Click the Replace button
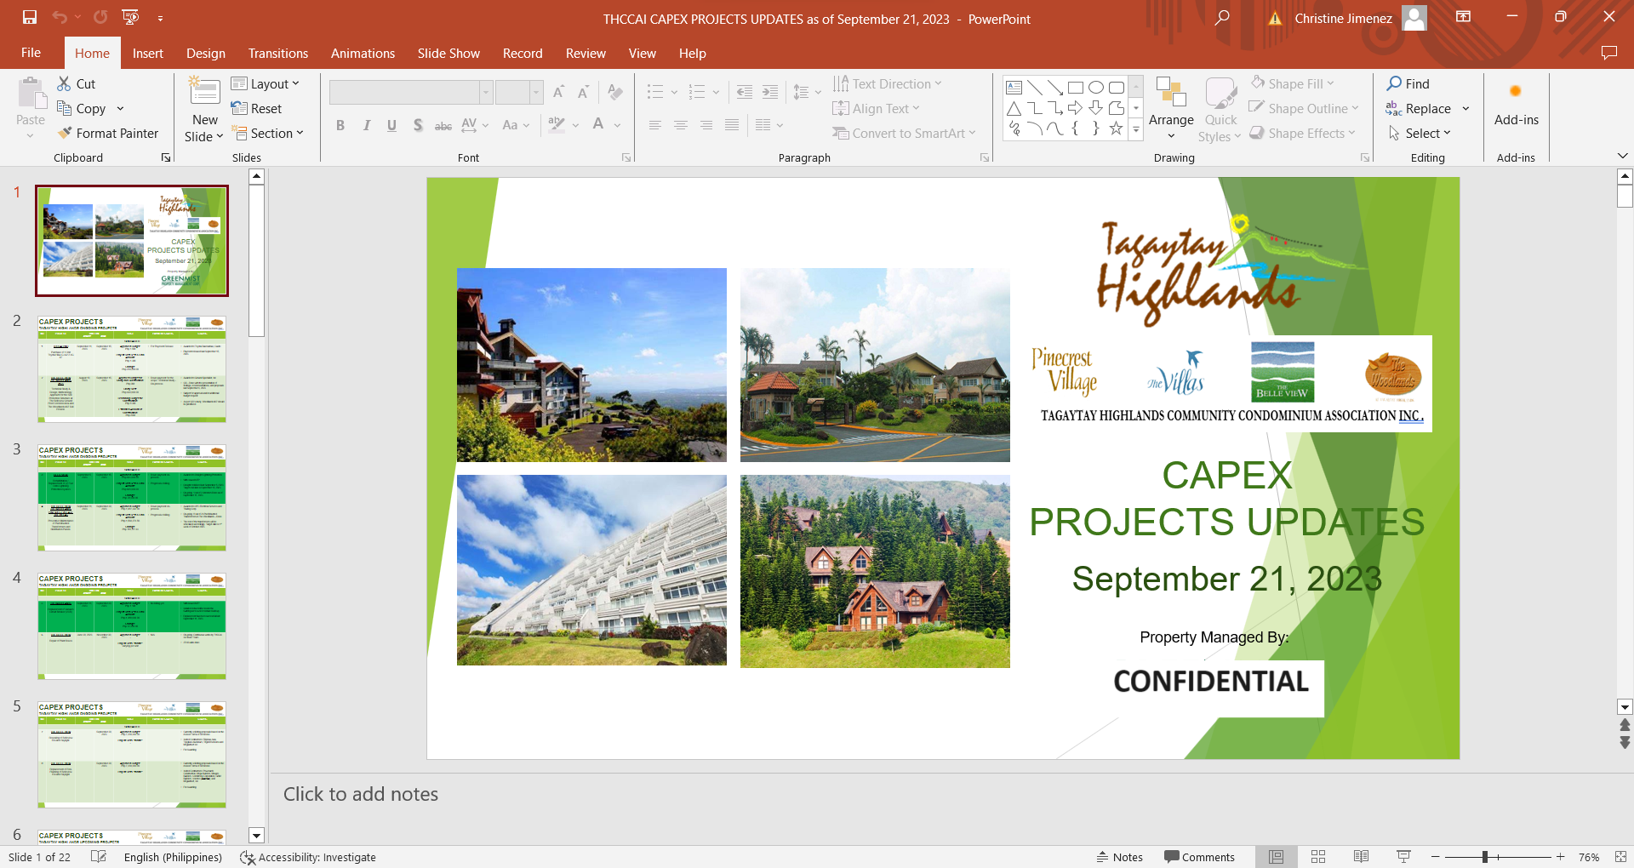Image resolution: width=1634 pixels, height=868 pixels. pos(1419,108)
